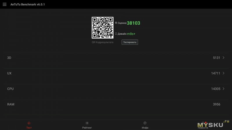Click the small icon beside Оценка
The image size is (232, 130).
pos(116,23)
